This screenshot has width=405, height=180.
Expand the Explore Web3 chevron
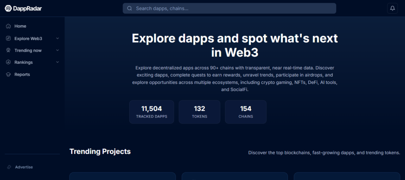point(57,38)
